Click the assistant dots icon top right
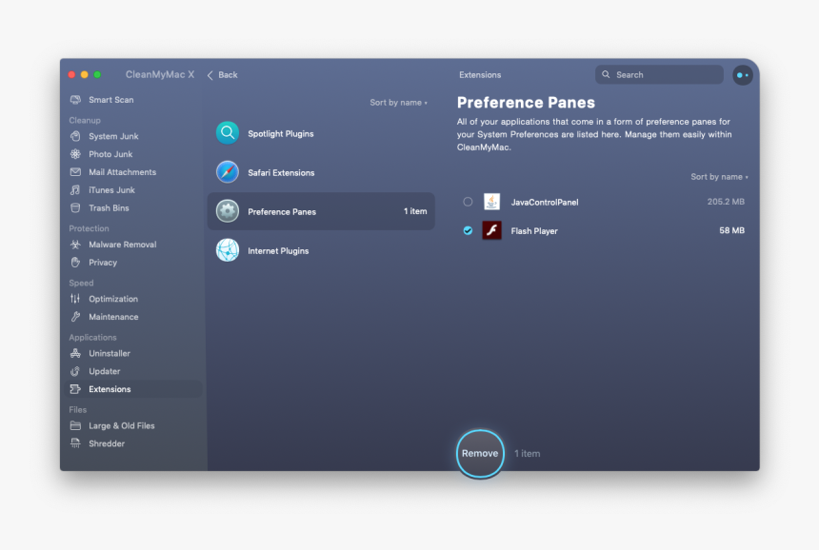 point(742,75)
